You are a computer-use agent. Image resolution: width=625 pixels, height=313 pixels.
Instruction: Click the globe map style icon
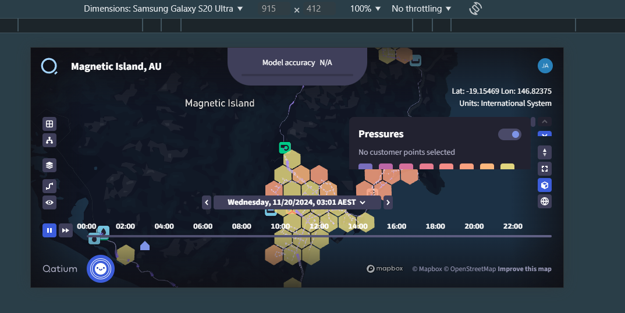pos(545,201)
